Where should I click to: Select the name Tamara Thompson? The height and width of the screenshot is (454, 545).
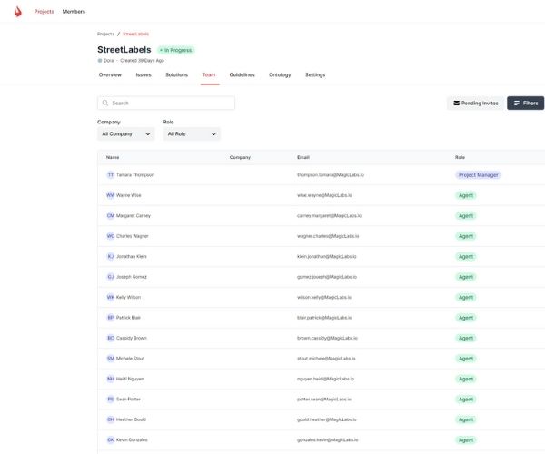click(x=135, y=174)
